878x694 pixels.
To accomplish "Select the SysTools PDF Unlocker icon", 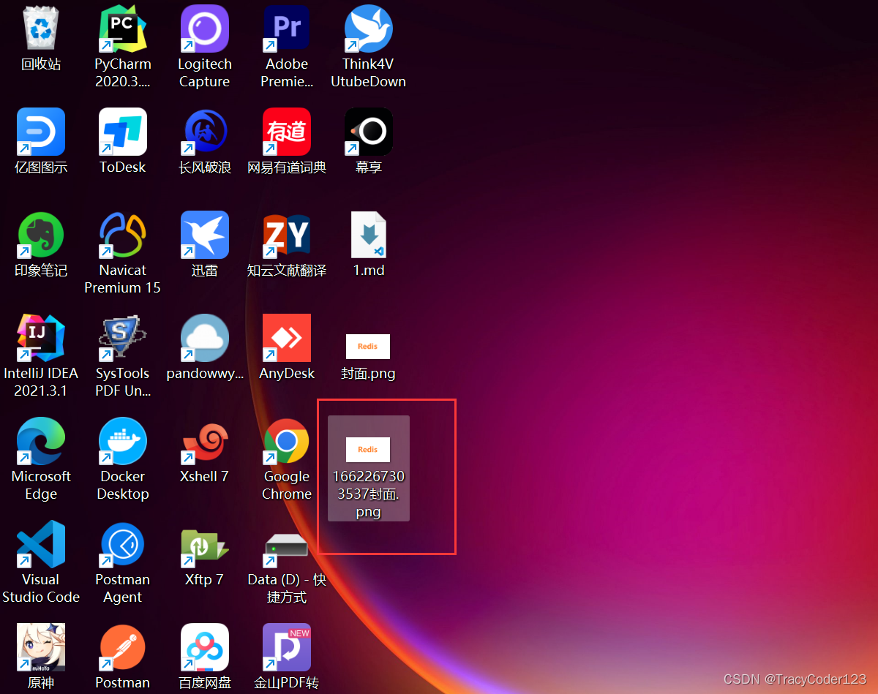I will (123, 339).
